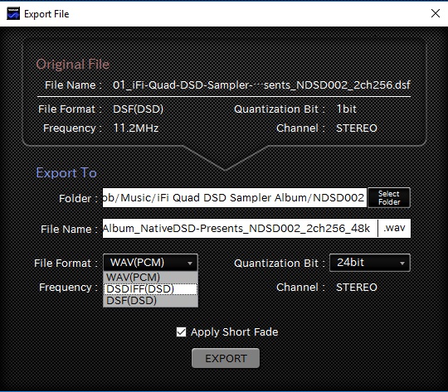Click into the export Folder path field

click(235, 197)
